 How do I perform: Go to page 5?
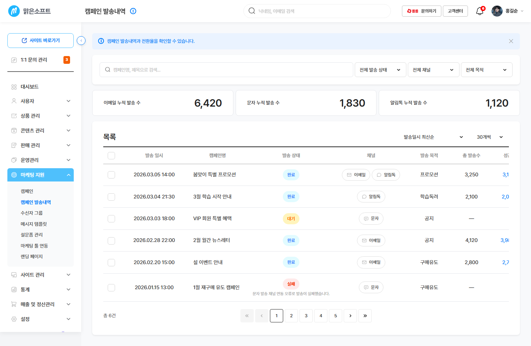[x=336, y=316]
